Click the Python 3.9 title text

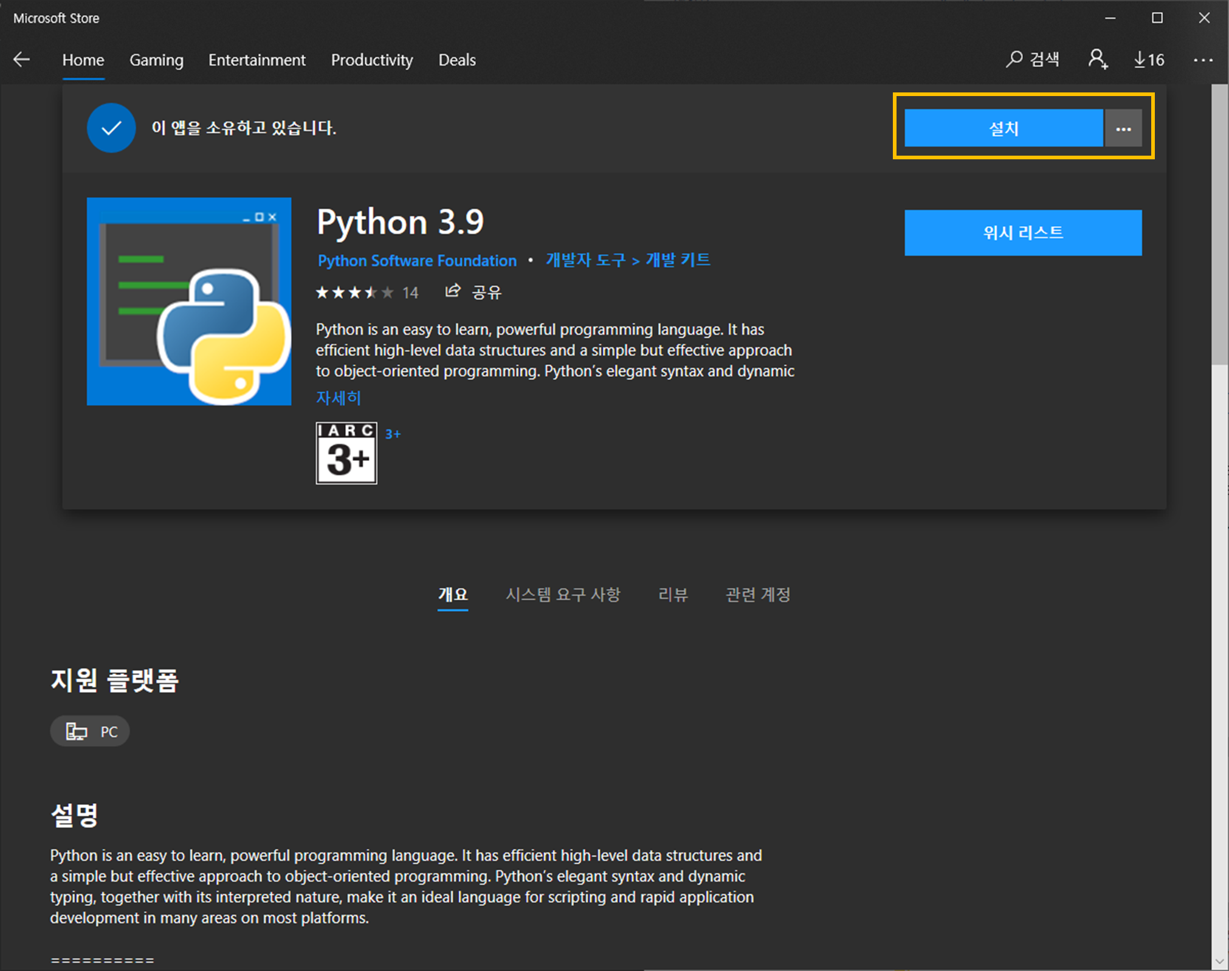coord(401,221)
